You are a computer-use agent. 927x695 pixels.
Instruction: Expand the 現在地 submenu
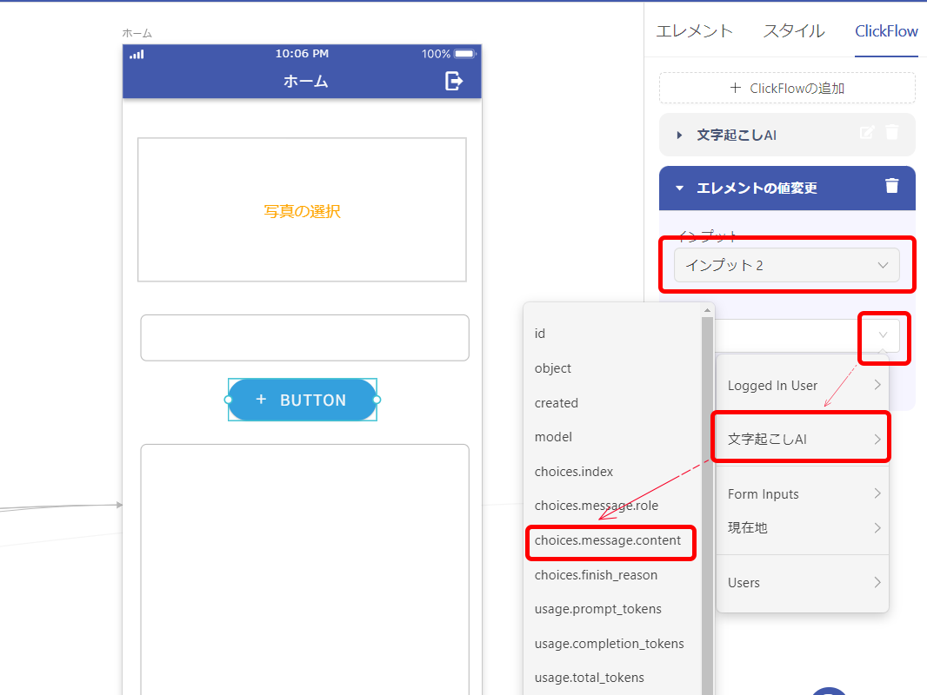(803, 527)
